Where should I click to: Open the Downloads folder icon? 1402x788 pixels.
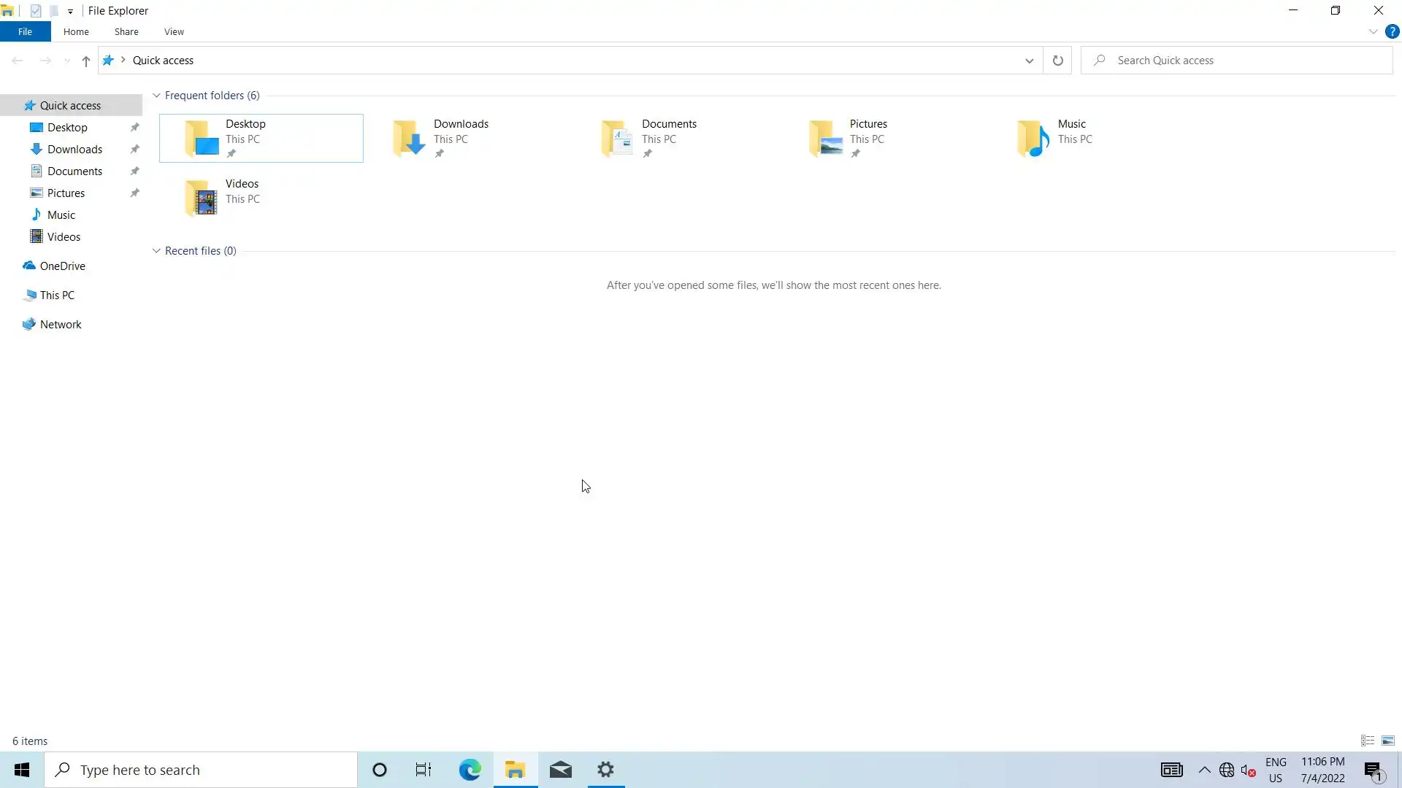(x=409, y=138)
